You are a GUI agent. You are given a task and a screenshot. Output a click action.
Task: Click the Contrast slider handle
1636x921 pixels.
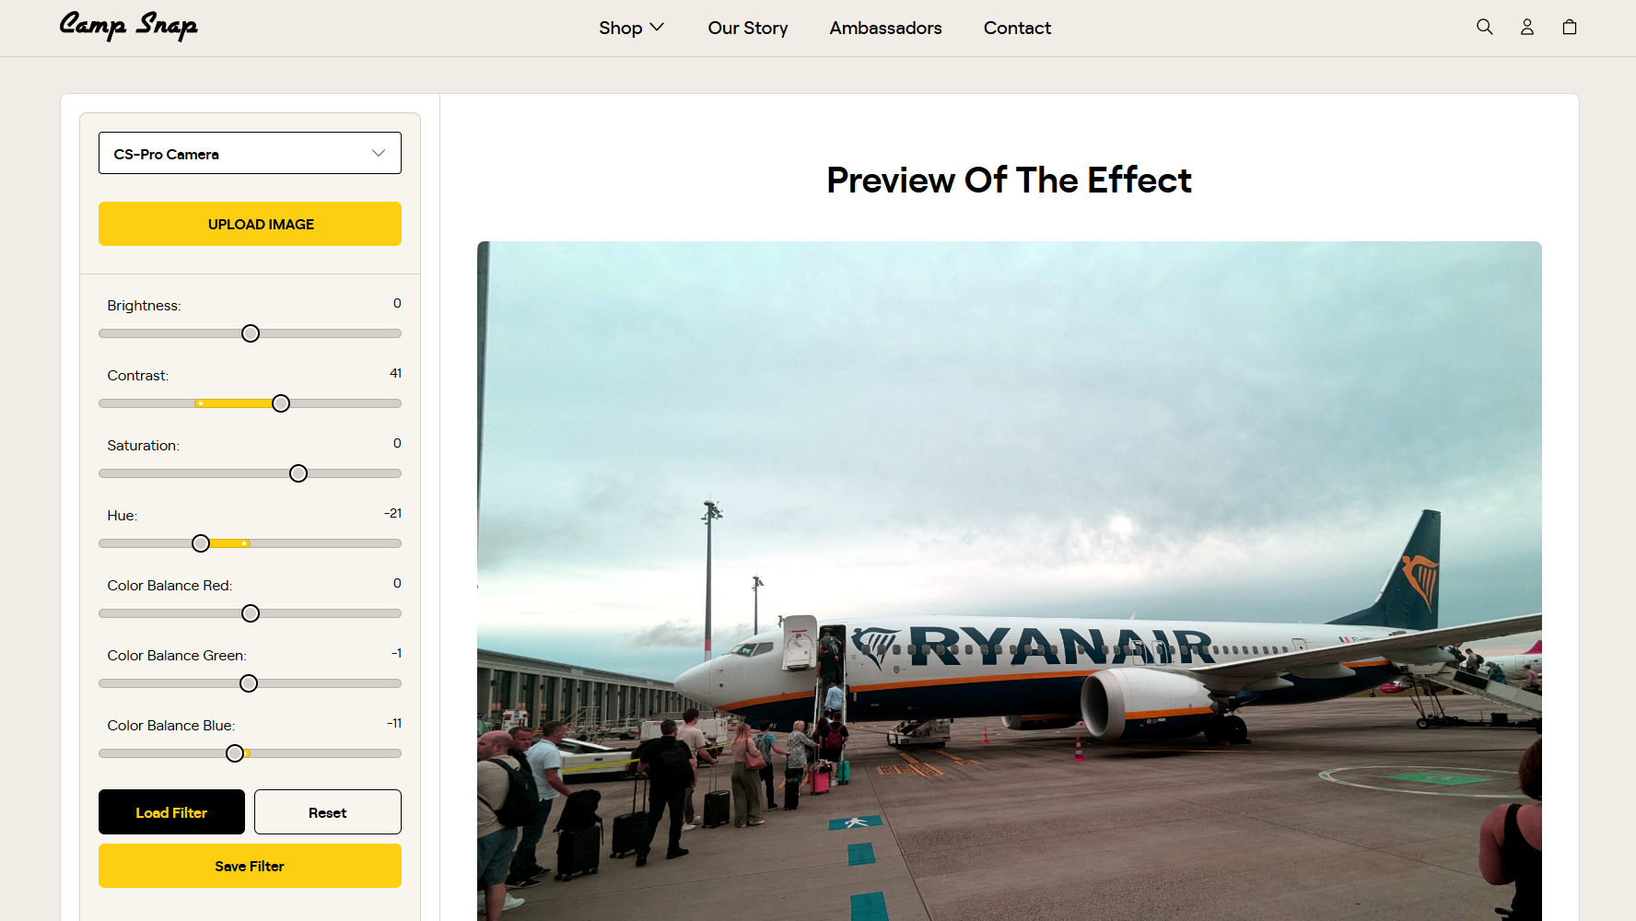pyautogui.click(x=281, y=403)
